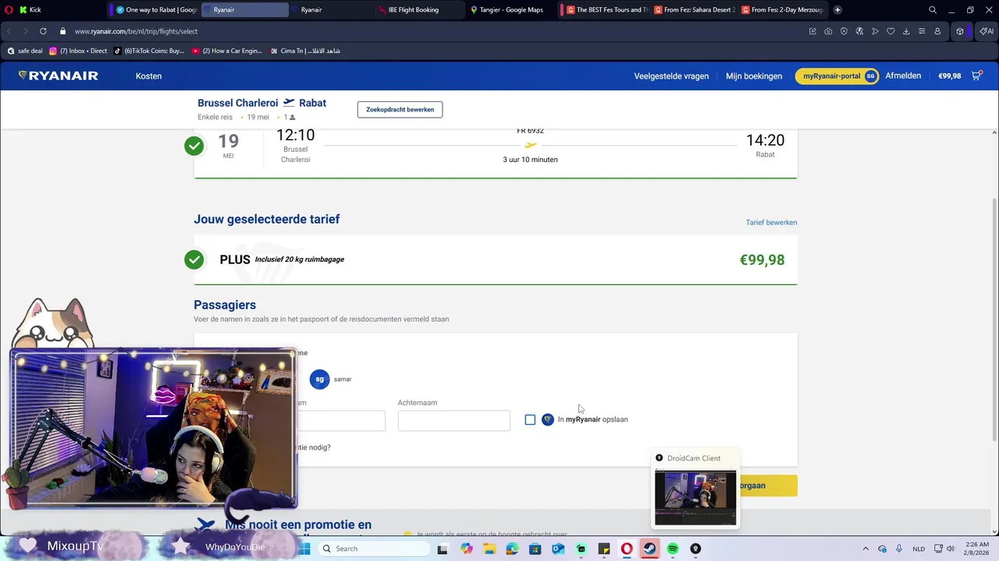Click the NLD language indicator
The width and height of the screenshot is (999, 561).
point(919,549)
